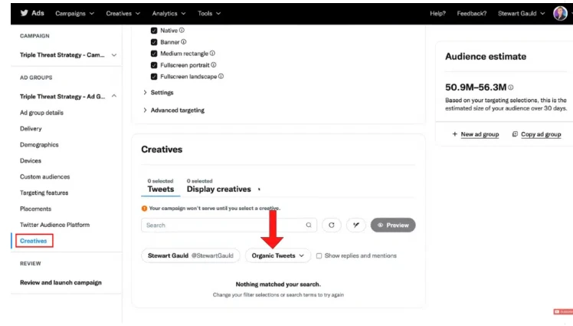This screenshot has height=326, width=573.
Task: Click the info icon beside Fullscreen landscape
Action: pyautogui.click(x=221, y=76)
